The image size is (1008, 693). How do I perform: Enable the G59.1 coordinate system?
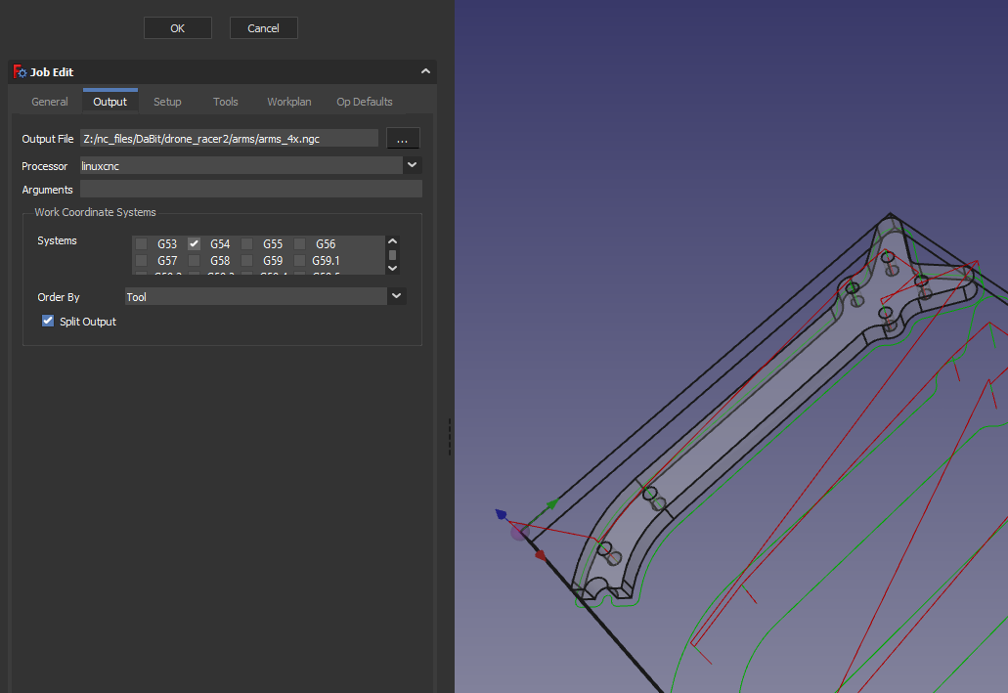coord(299,260)
